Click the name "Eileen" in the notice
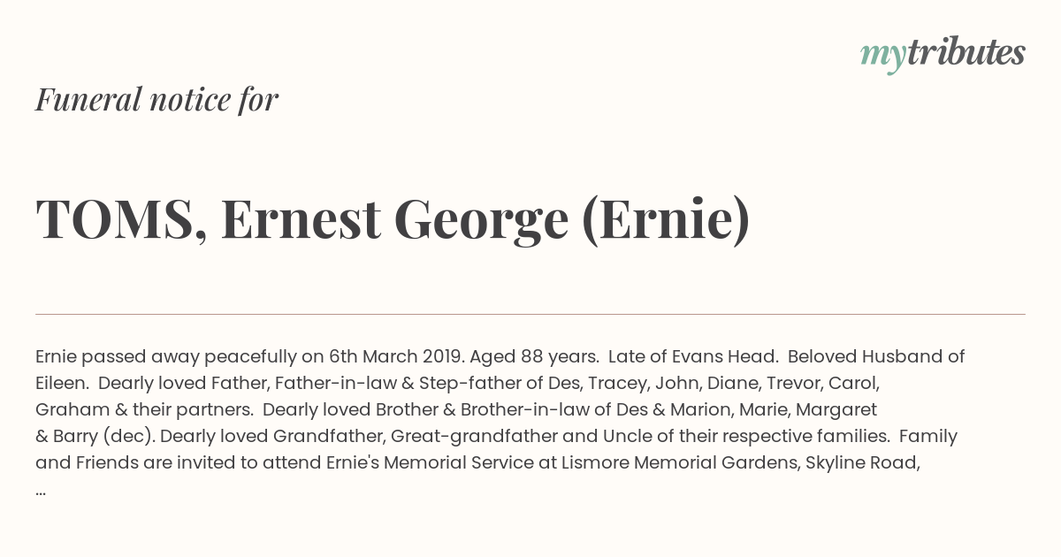 pos(61,384)
